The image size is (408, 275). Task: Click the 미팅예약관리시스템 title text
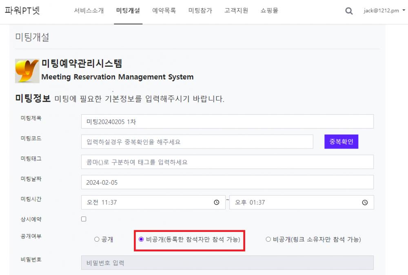click(x=82, y=63)
